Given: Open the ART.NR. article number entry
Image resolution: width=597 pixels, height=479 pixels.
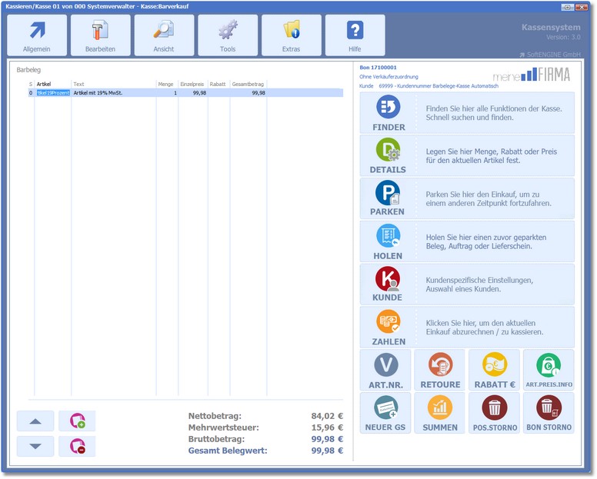Looking at the screenshot, I should tap(385, 370).
